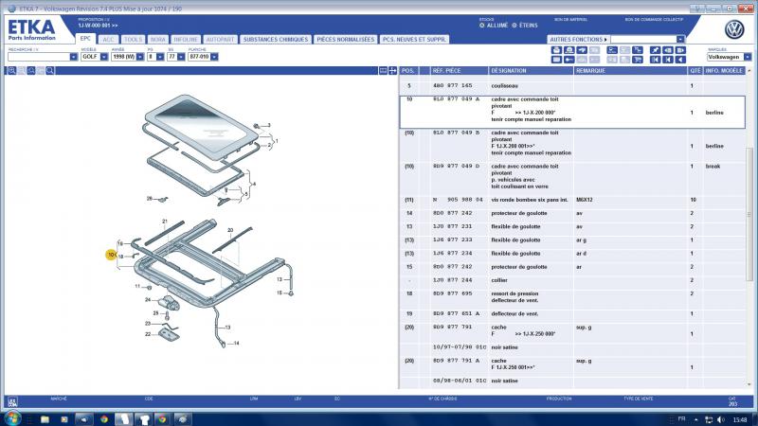Click the last magnifier icon above diagram

tap(50, 70)
